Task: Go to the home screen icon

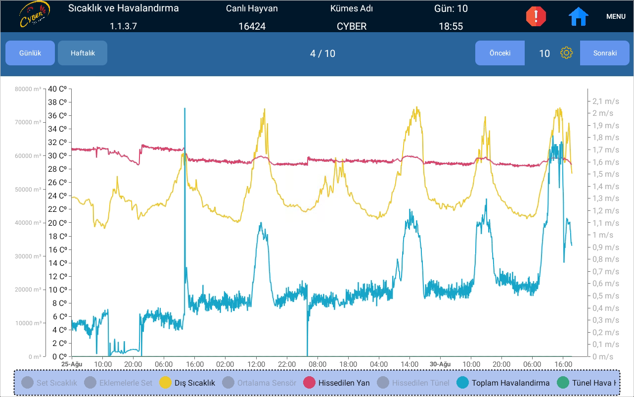Action: pos(579,16)
